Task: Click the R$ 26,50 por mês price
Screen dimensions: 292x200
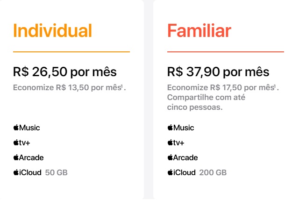Action: [64, 72]
